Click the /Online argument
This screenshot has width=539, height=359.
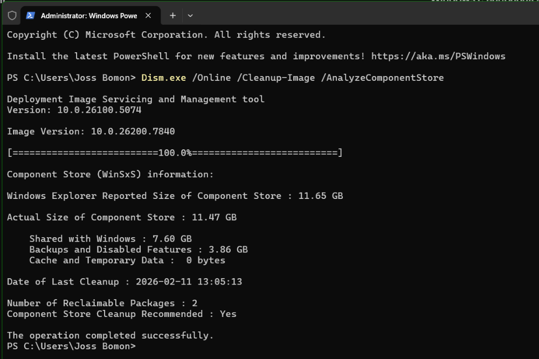(211, 78)
